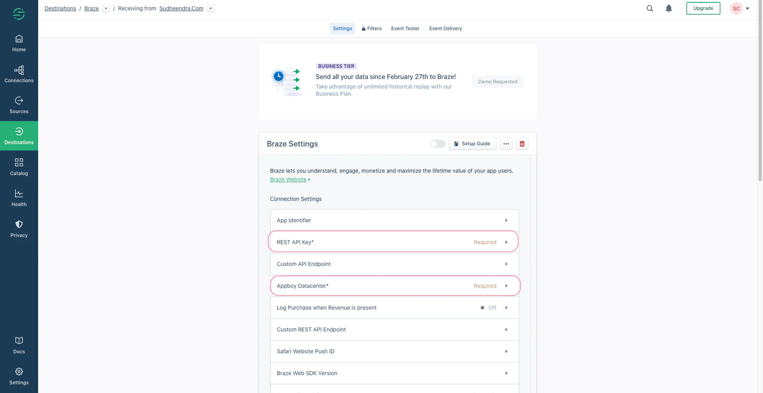Click the Sudheendra.Com breadcrumb link
The image size is (763, 393).
coord(181,9)
